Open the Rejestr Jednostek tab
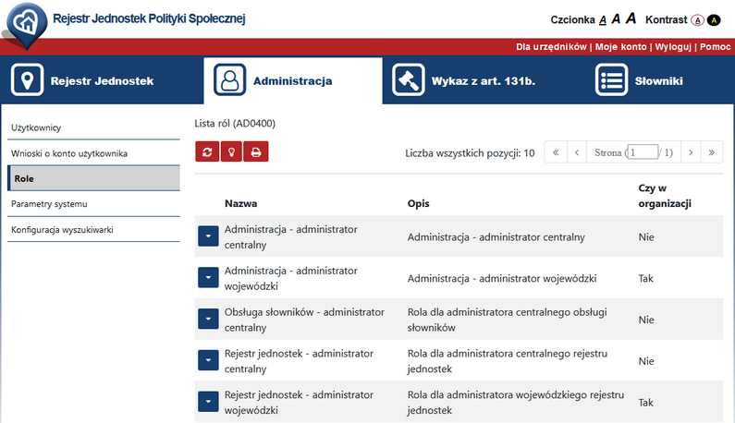Screen dimensions: 735x423 (x=103, y=80)
